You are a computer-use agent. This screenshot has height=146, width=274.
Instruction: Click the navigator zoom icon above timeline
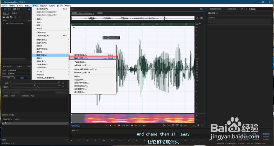coord(198,18)
